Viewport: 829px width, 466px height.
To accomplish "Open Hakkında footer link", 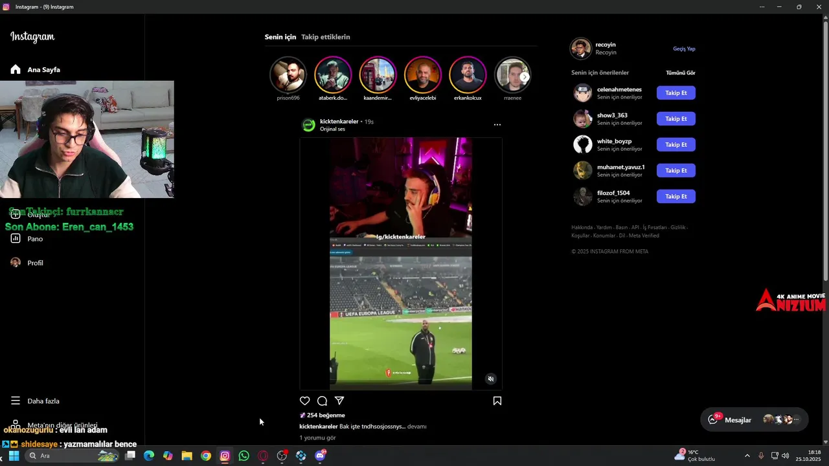I will [x=582, y=227].
